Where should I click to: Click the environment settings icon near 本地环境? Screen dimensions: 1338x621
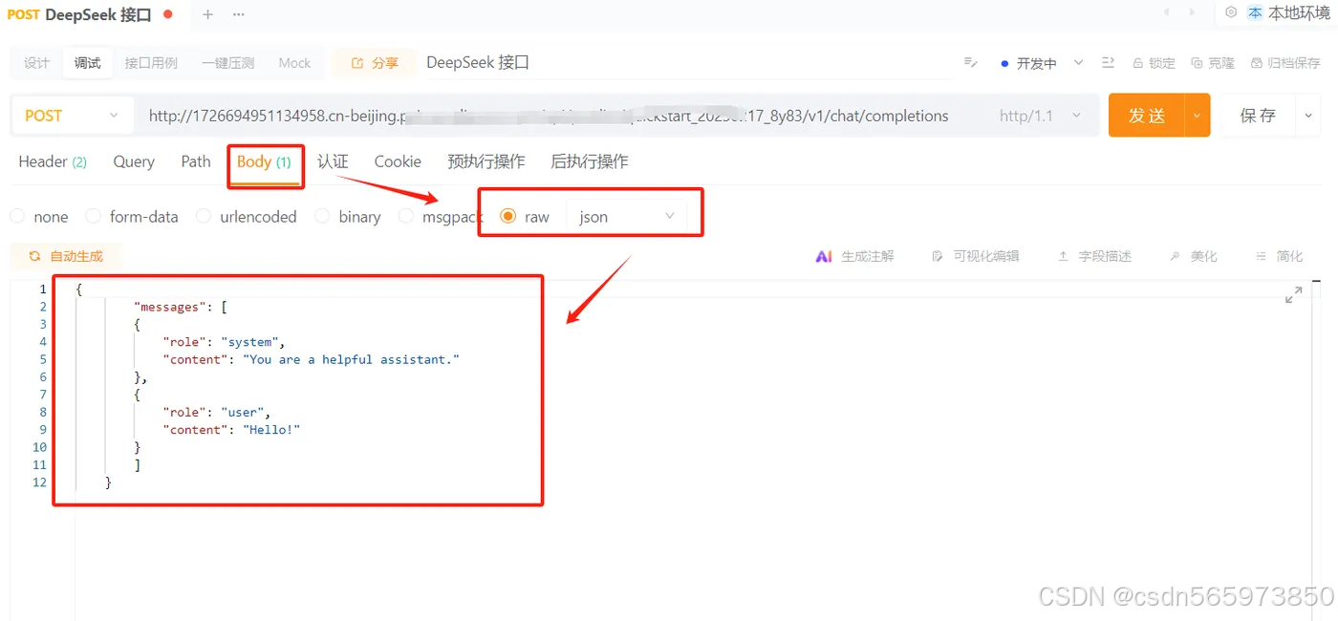(1231, 12)
